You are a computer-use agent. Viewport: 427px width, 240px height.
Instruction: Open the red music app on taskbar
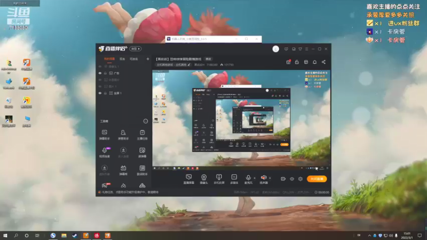click(97, 236)
